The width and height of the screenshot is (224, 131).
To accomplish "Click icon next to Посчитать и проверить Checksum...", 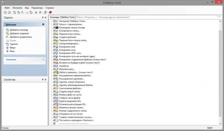I will [57, 120].
